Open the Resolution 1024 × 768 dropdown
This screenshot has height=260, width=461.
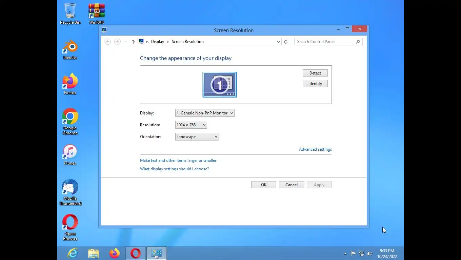tap(191, 125)
